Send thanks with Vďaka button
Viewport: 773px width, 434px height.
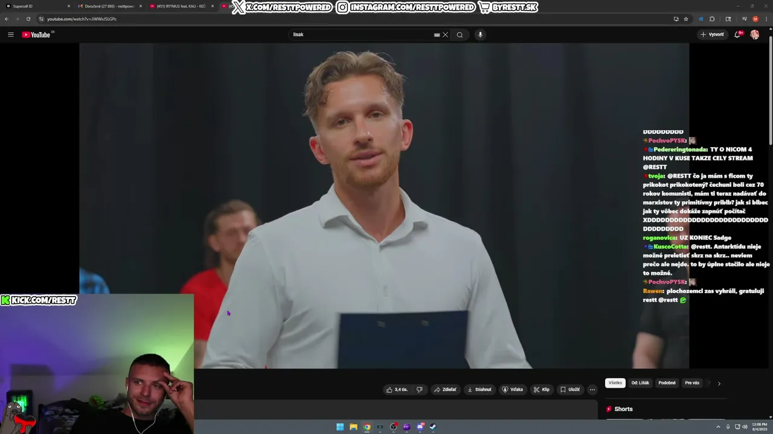(x=513, y=389)
